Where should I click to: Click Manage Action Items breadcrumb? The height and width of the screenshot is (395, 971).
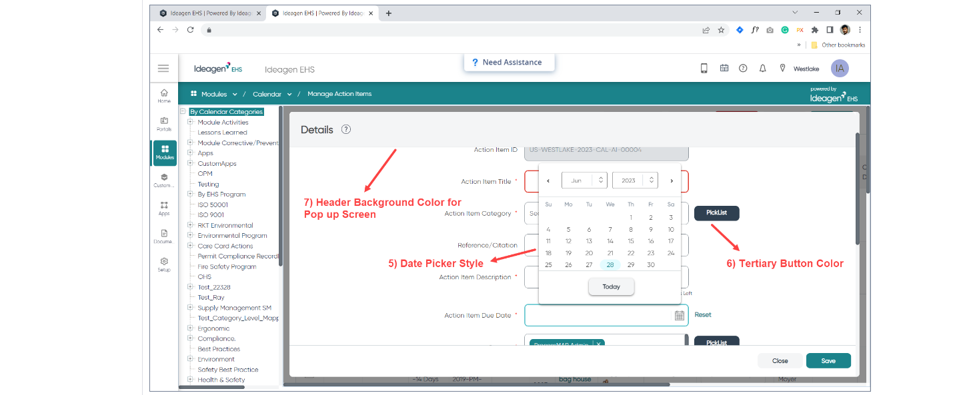click(339, 94)
